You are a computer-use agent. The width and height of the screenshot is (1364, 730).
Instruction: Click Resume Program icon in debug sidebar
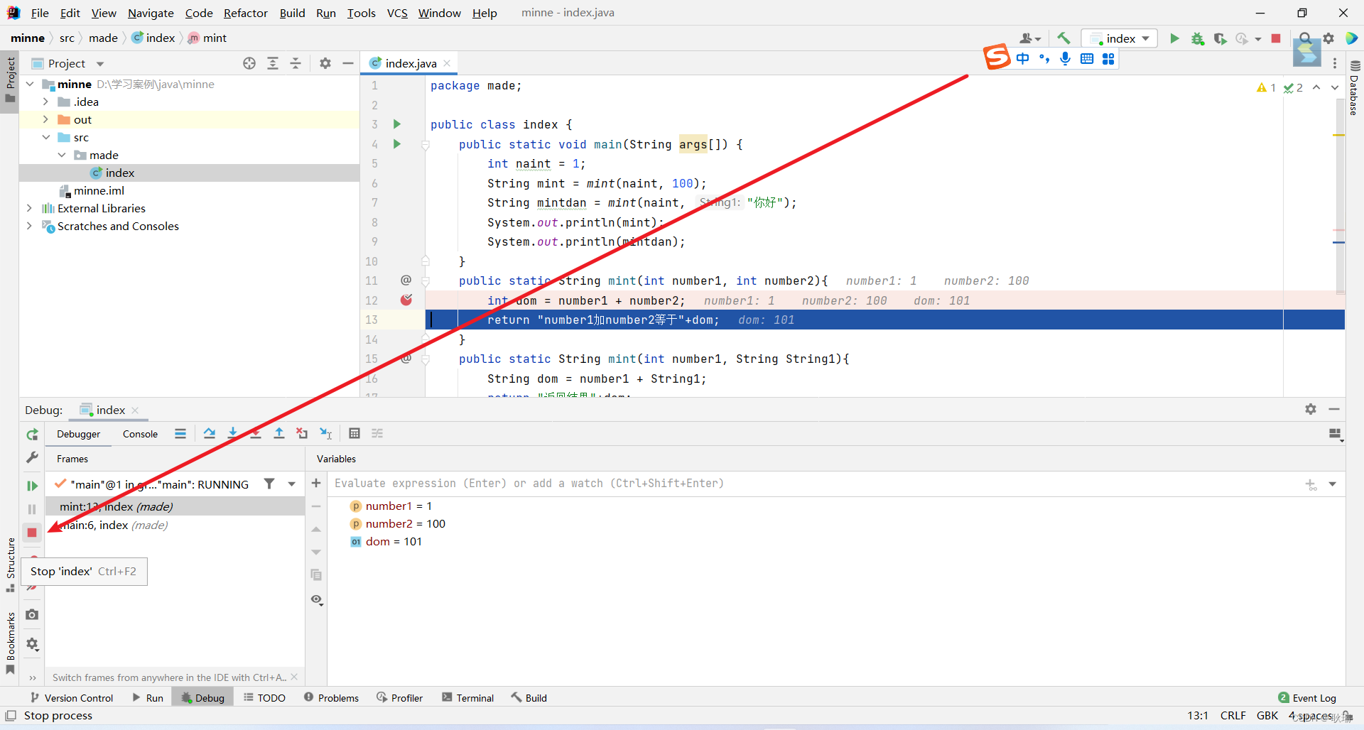coord(32,486)
